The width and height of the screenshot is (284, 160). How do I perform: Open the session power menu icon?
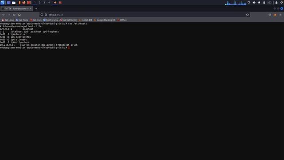click(282, 3)
